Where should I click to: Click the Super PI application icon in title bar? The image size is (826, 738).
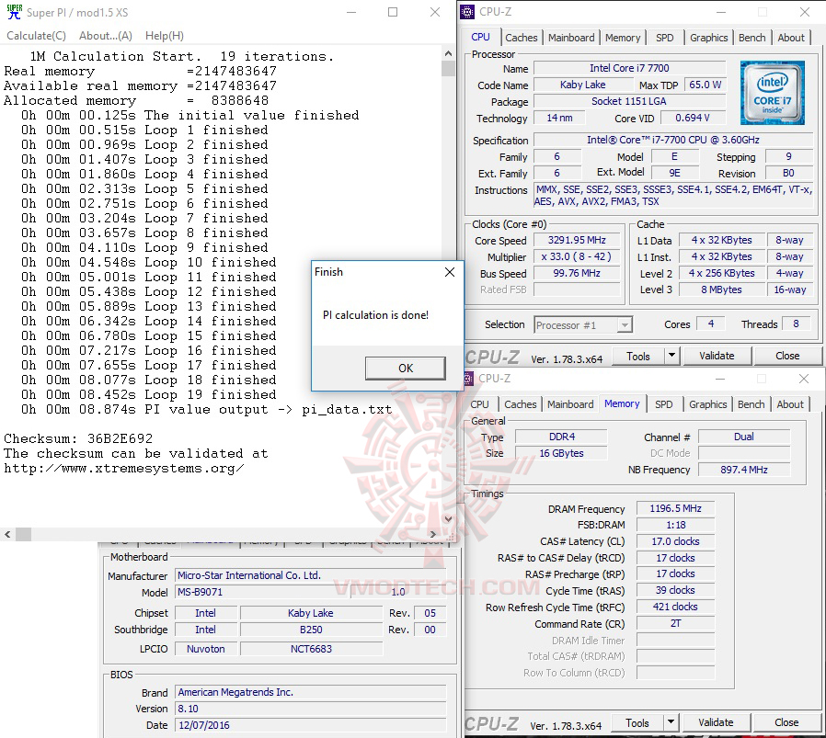(x=14, y=12)
